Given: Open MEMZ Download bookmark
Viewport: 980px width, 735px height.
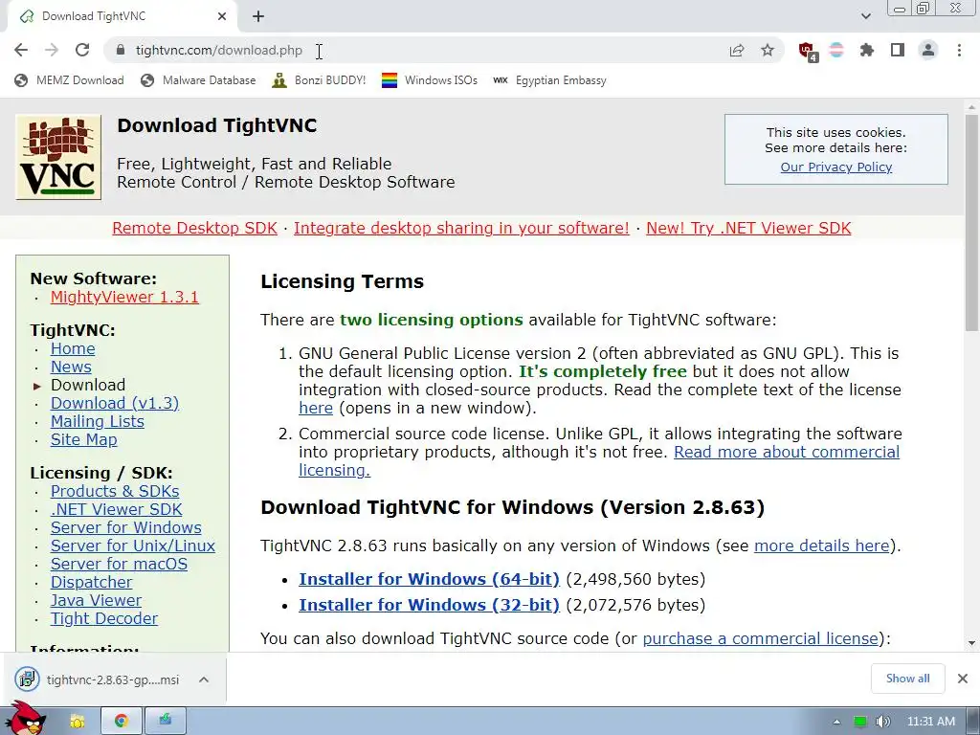Looking at the screenshot, I should 69,80.
